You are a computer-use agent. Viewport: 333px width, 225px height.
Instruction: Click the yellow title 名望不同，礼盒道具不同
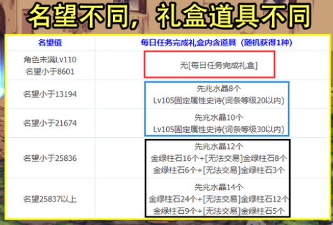170,16
